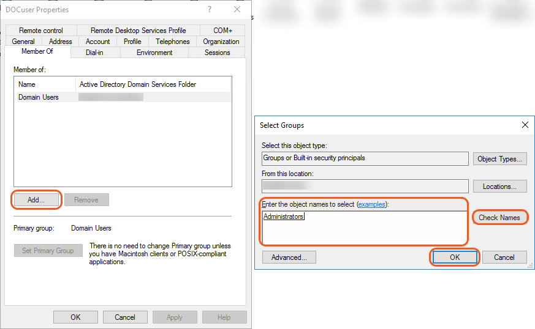
Task: Open the General tab
Action: 23,42
